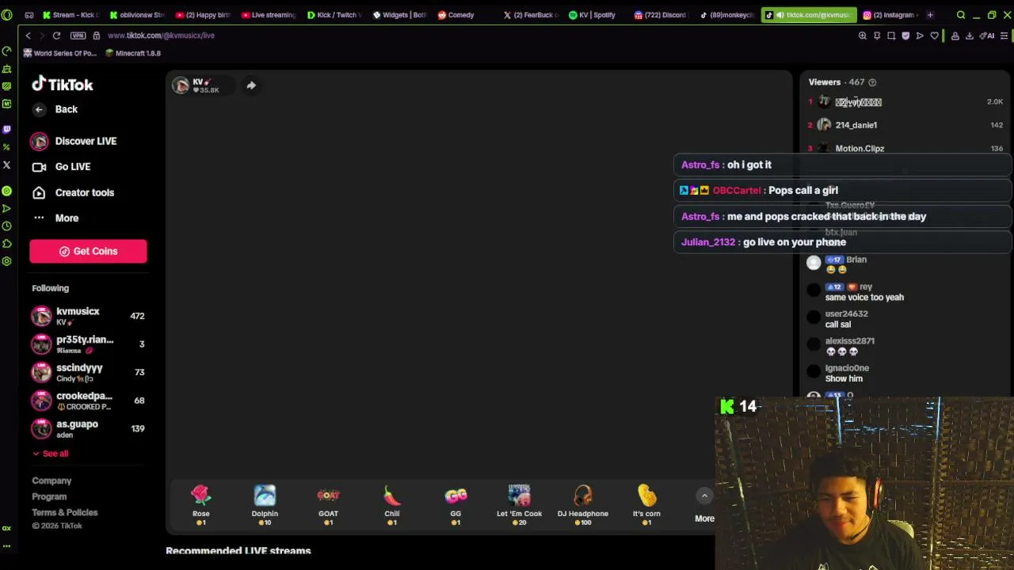The height and width of the screenshot is (570, 1014).
Task: Open the Extensions cube icon in sidebar
Action: coord(6,243)
